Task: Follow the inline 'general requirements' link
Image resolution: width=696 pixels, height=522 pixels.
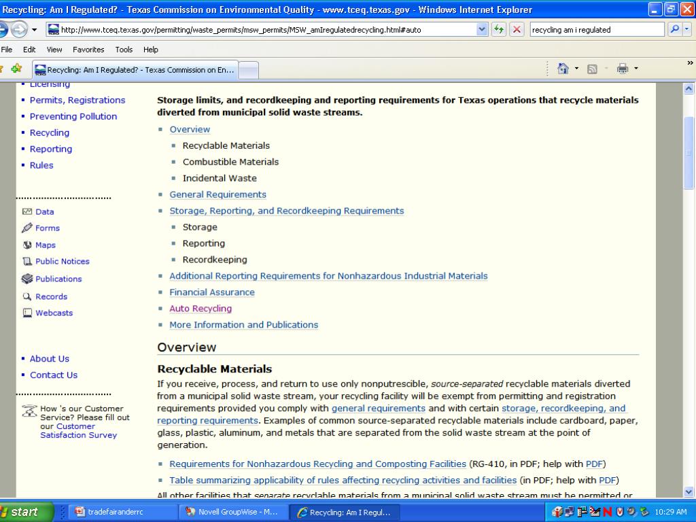Action: (x=378, y=408)
